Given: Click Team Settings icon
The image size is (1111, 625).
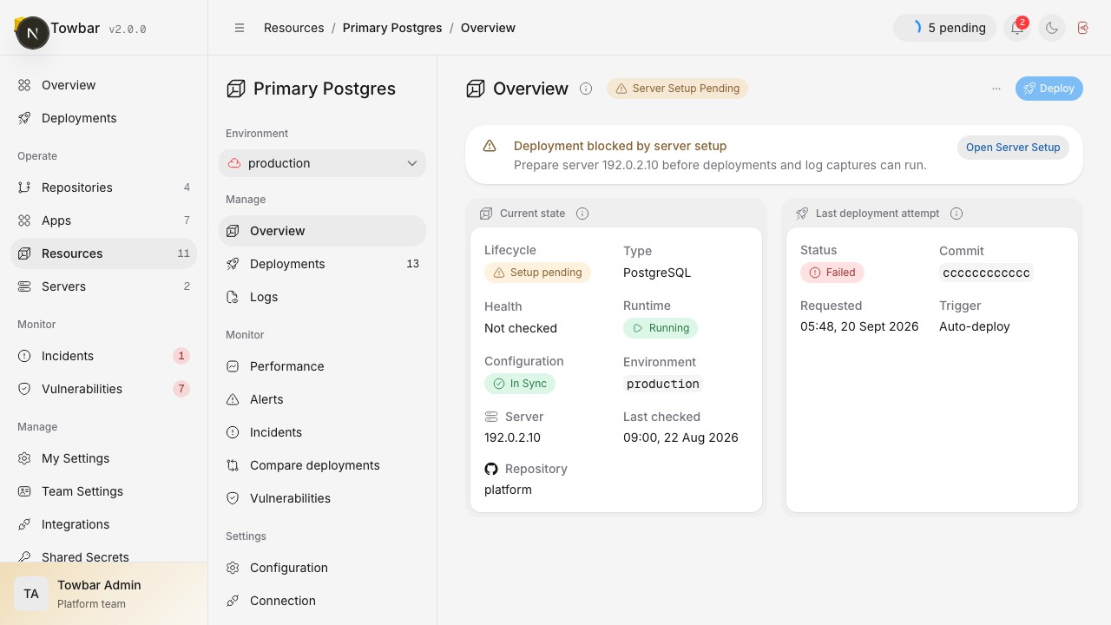Looking at the screenshot, I should point(24,491).
